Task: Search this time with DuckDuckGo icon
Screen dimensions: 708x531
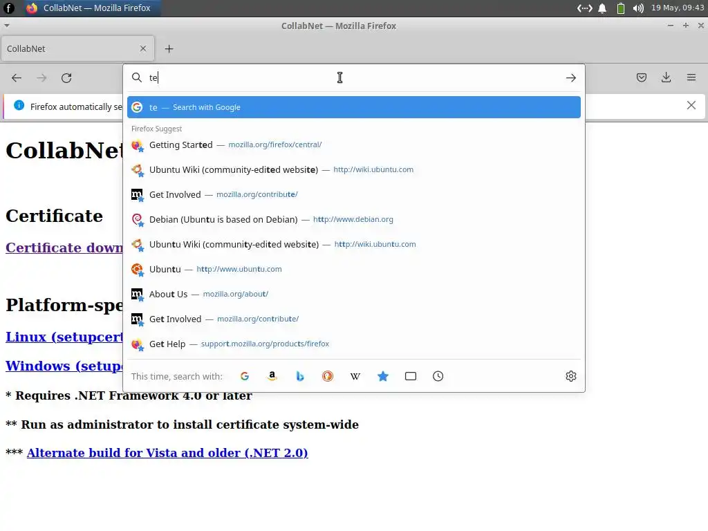Action: click(327, 376)
